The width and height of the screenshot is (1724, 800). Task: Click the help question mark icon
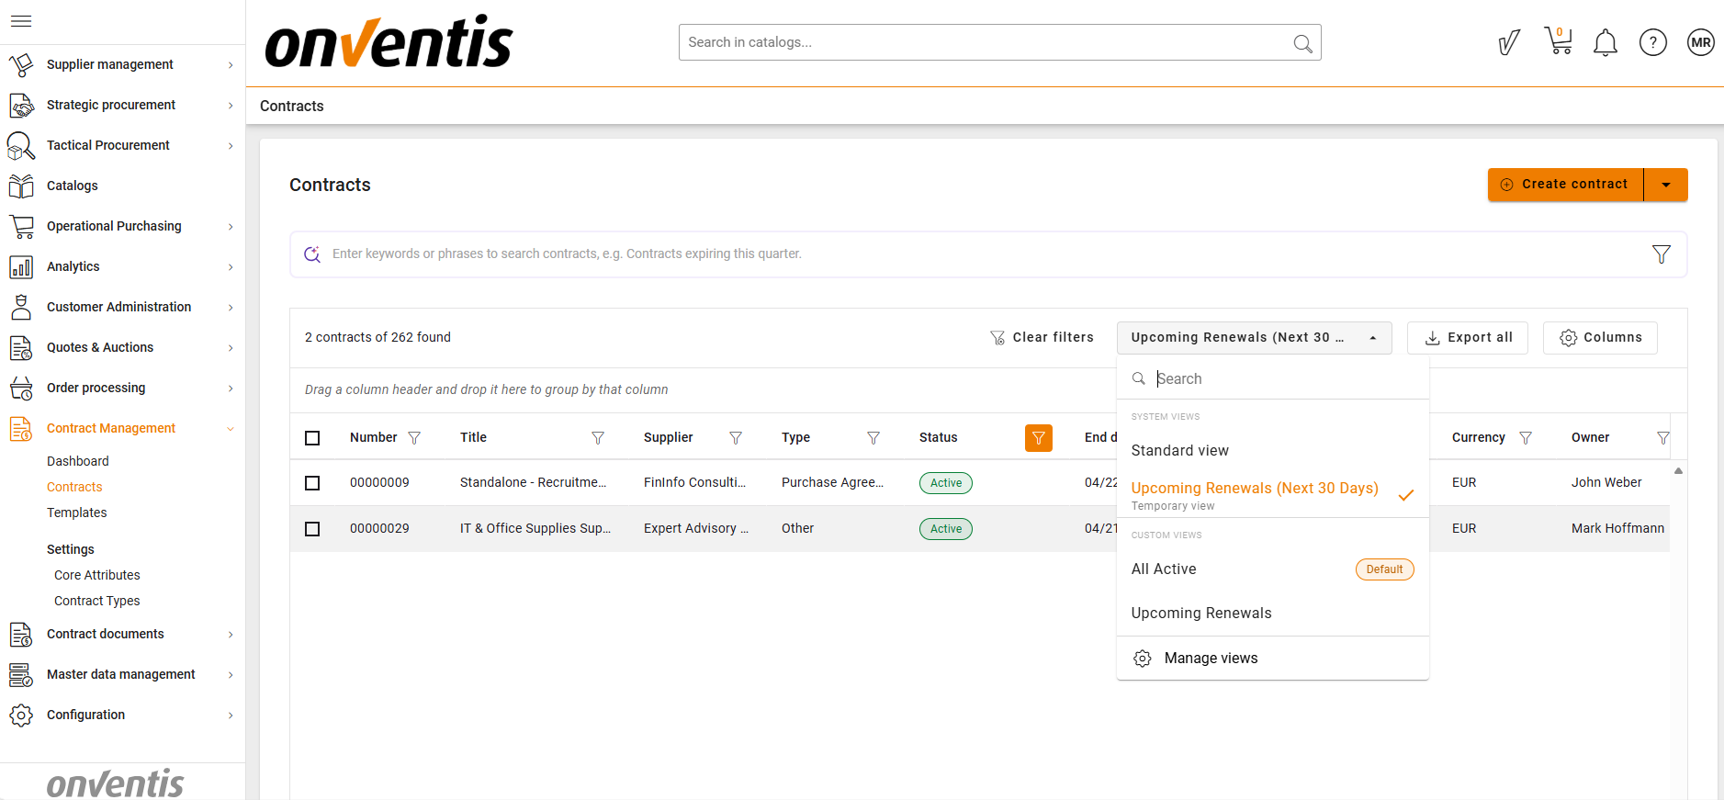pyautogui.click(x=1652, y=42)
